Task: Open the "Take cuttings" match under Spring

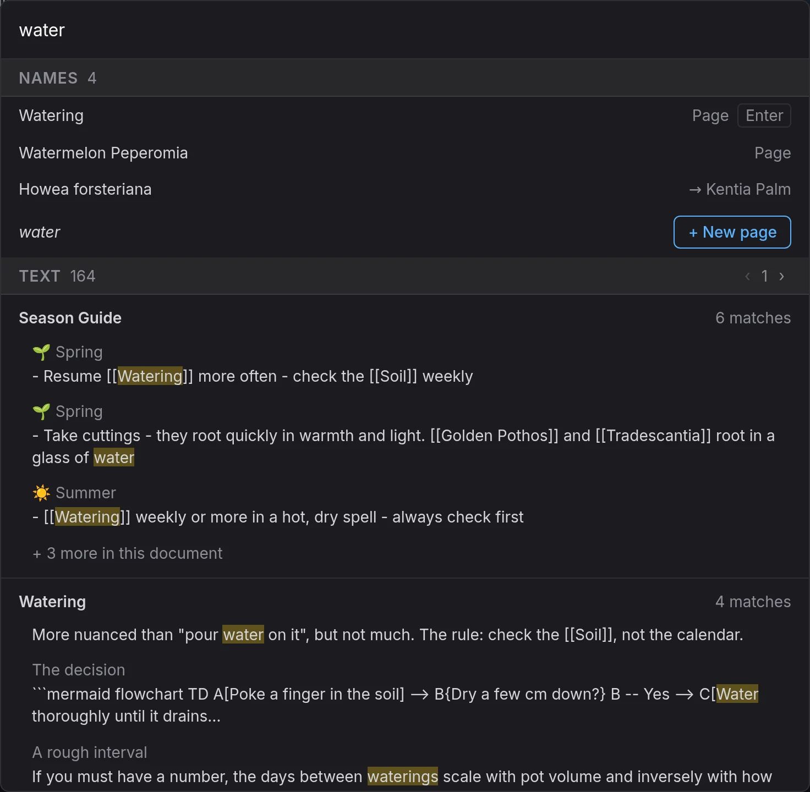Action: click(x=405, y=435)
